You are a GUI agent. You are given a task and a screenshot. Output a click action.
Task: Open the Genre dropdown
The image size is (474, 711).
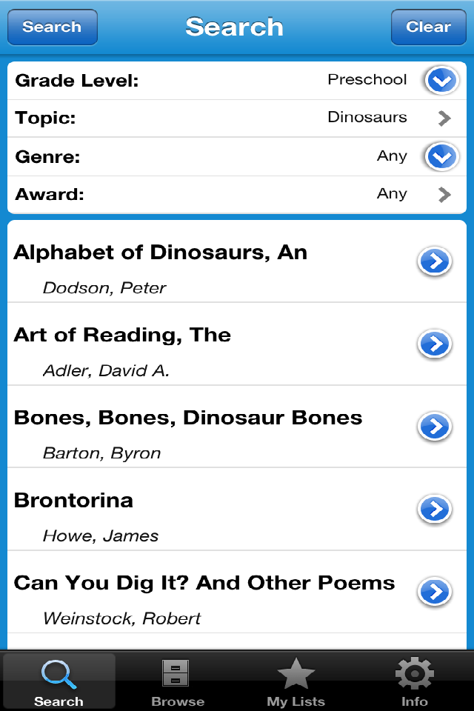point(441,156)
